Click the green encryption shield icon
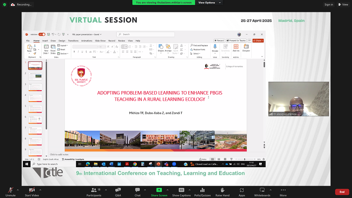 pos(4,4)
